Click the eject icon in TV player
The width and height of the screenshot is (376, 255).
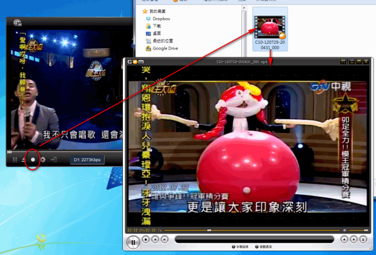pos(24,159)
